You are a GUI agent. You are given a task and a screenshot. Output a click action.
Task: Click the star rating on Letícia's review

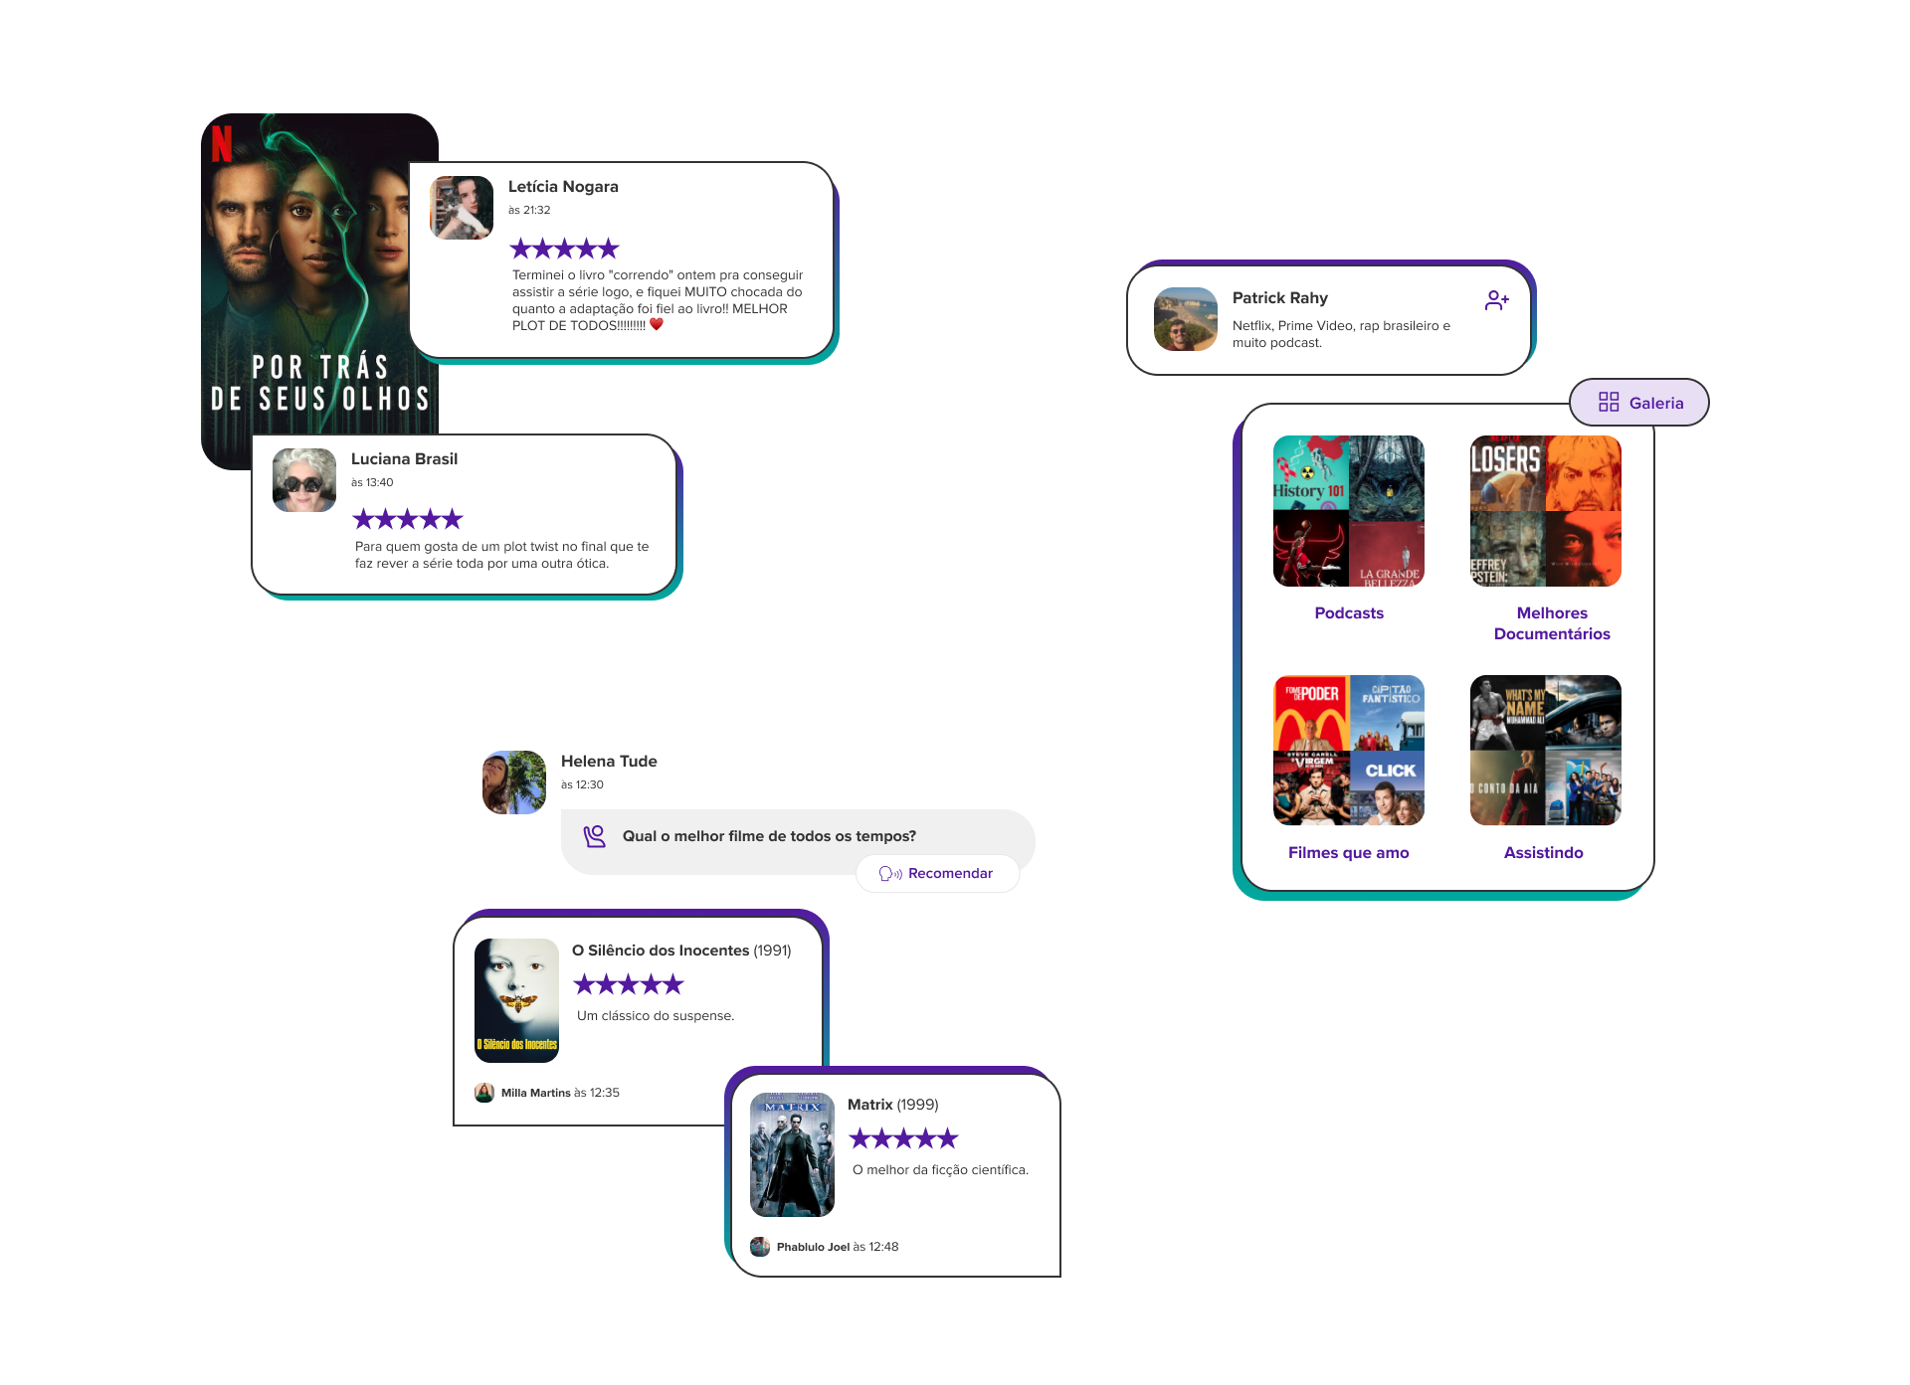pyautogui.click(x=565, y=249)
